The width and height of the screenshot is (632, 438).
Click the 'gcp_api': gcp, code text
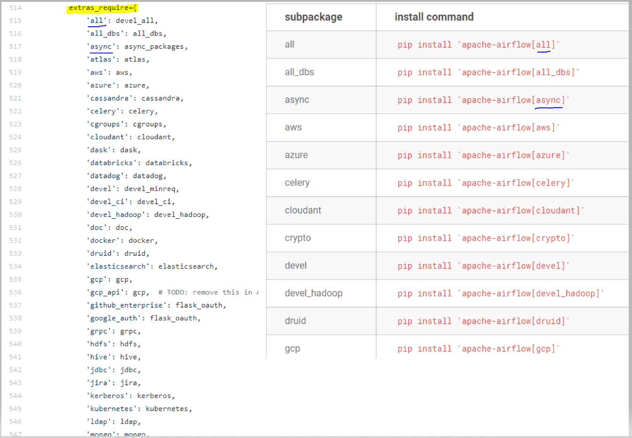[118, 292]
